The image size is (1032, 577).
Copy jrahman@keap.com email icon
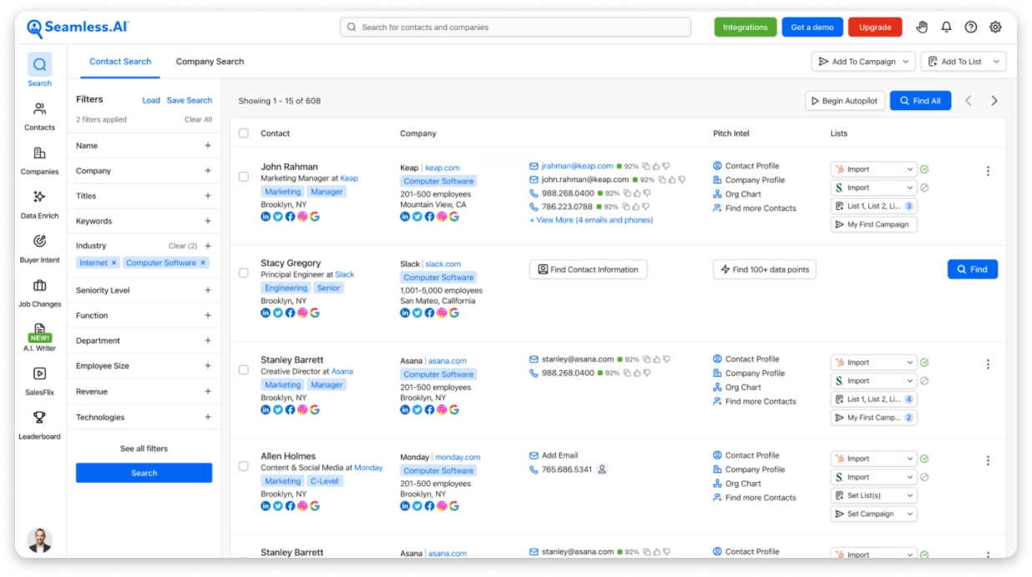(646, 166)
